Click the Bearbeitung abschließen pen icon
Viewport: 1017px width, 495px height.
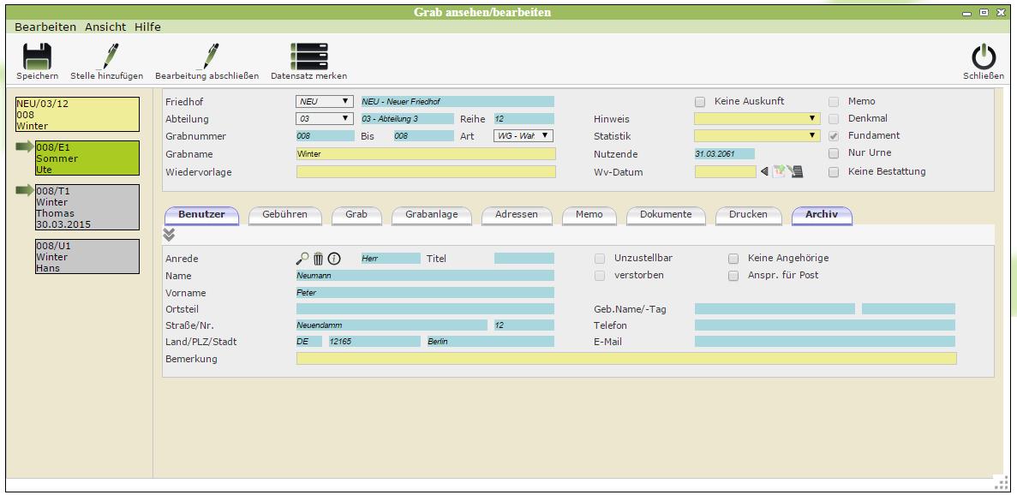point(206,57)
